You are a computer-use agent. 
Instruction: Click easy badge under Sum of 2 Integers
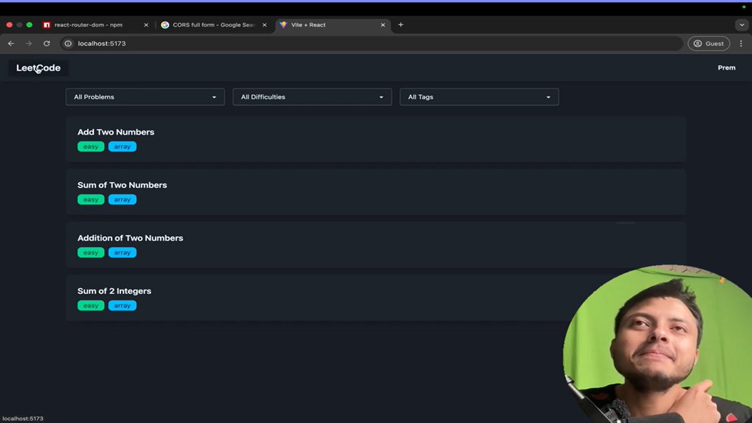91,306
